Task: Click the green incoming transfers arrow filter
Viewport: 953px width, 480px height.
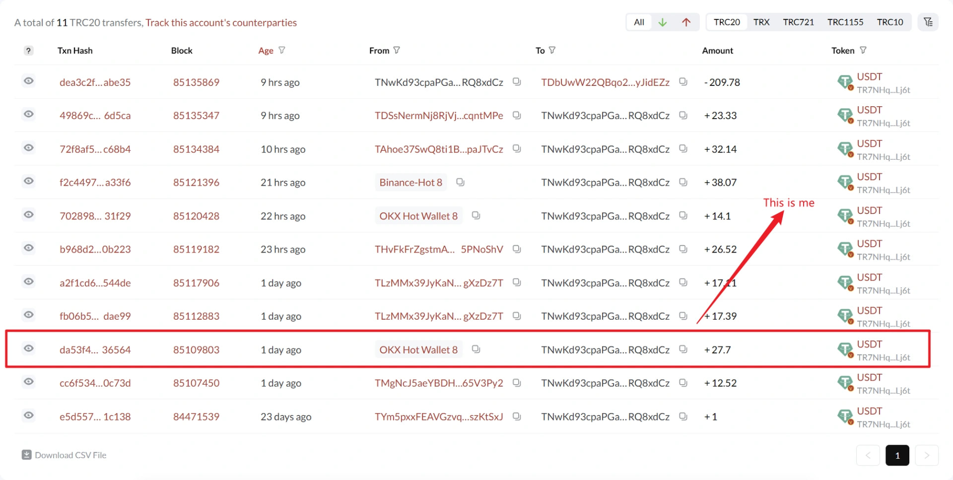Action: (662, 22)
